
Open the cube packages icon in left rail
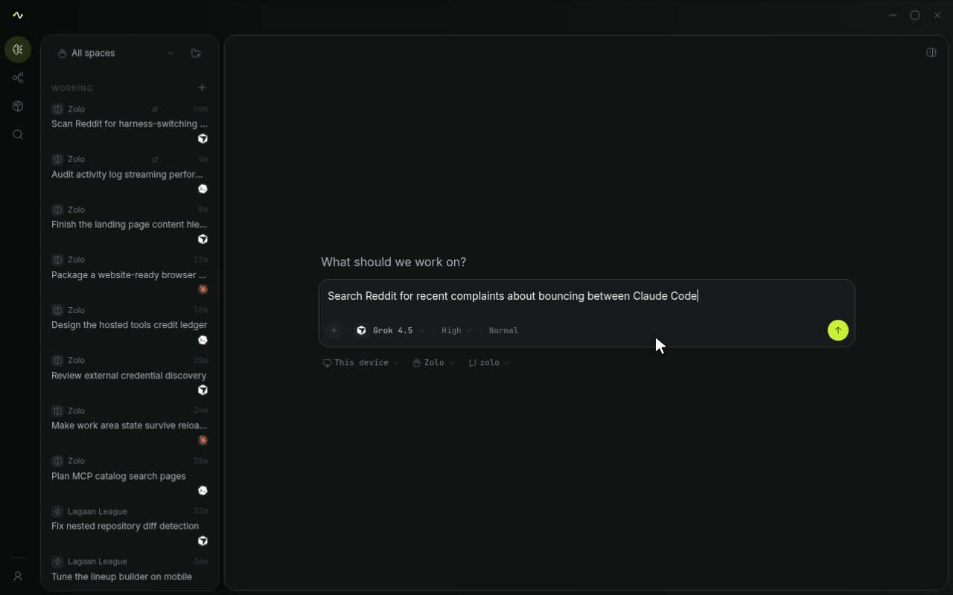coord(18,106)
